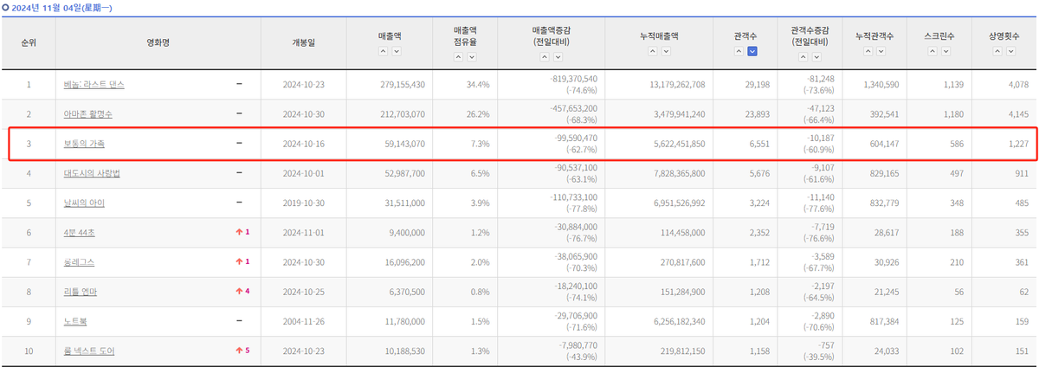Screen dimensions: 1039x367
Task: Sort 관객수 column ascending arrow
Action: pyautogui.click(x=739, y=51)
